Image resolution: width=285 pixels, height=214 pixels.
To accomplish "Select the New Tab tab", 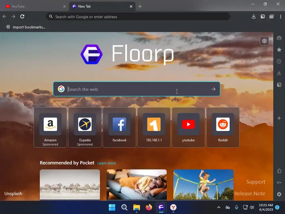I will pyautogui.click(x=102, y=6).
